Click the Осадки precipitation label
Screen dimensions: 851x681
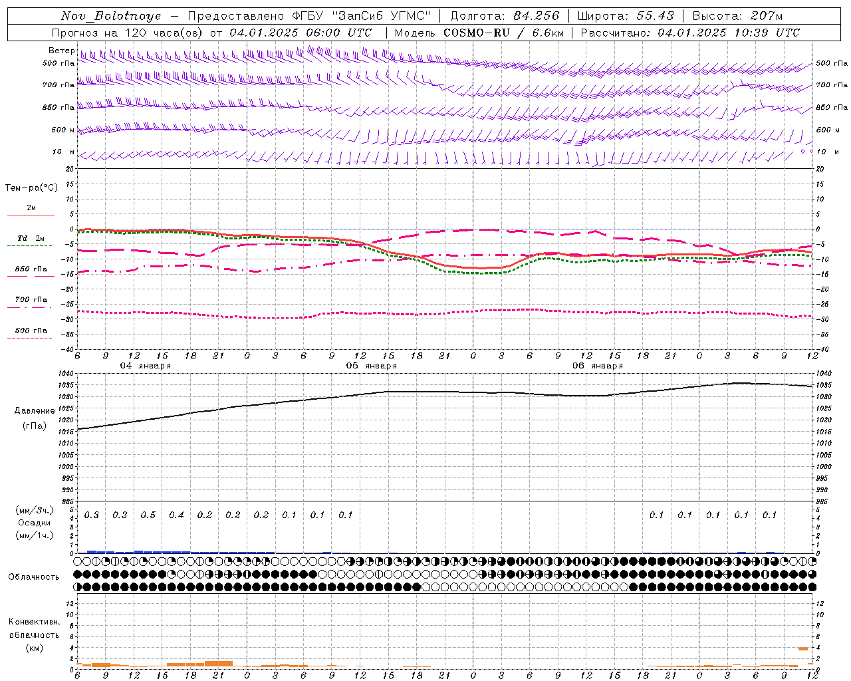pos(35,523)
